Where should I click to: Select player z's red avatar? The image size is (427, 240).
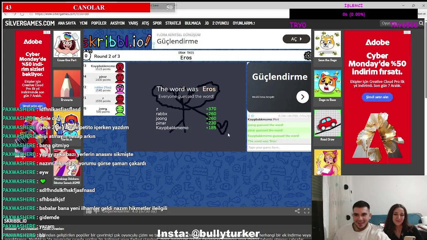(120, 99)
